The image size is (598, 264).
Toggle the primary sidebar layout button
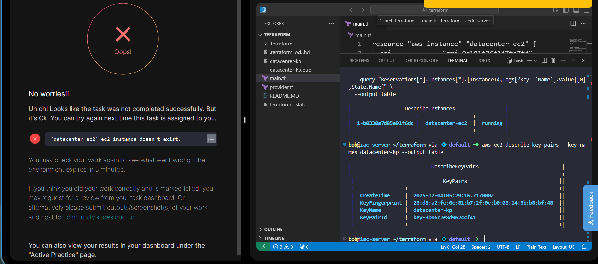click(x=566, y=10)
